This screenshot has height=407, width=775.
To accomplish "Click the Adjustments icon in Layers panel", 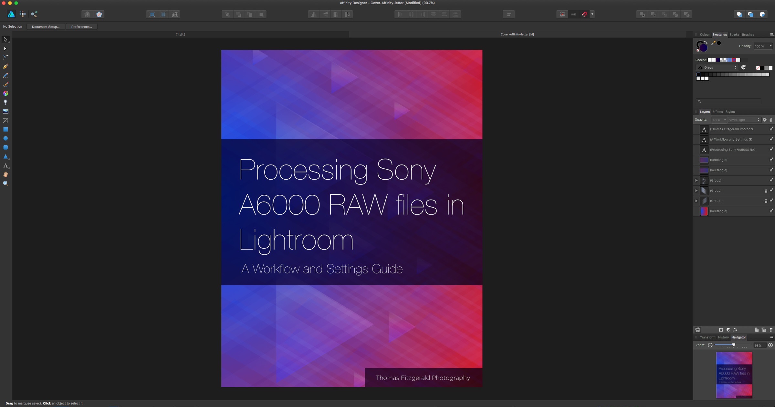I will (x=728, y=330).
